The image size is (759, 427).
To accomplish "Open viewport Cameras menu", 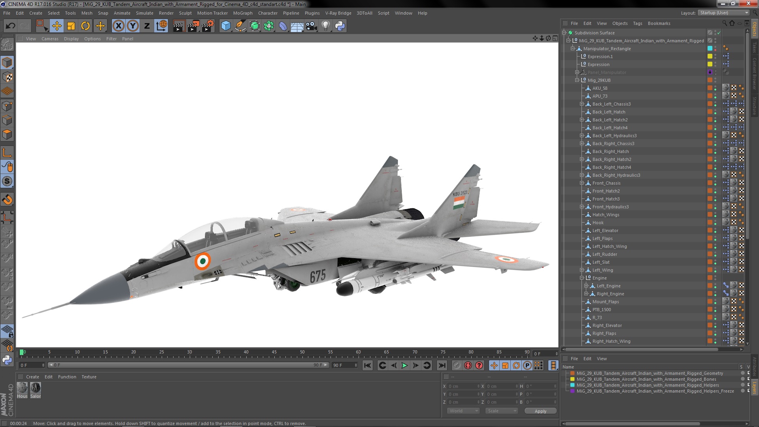I will tap(50, 39).
